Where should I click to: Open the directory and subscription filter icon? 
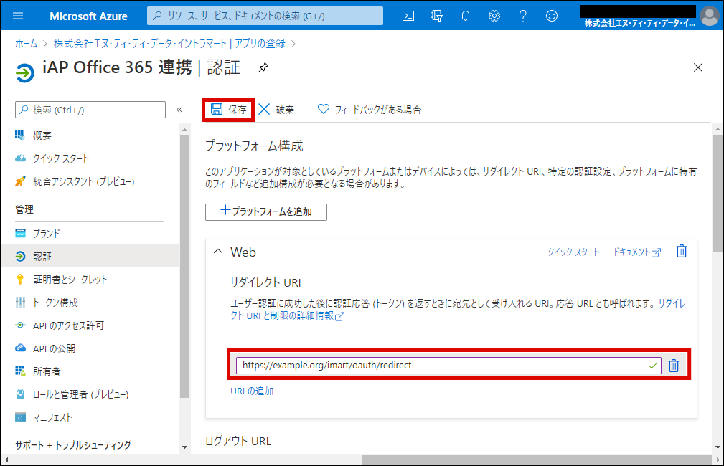(437, 16)
